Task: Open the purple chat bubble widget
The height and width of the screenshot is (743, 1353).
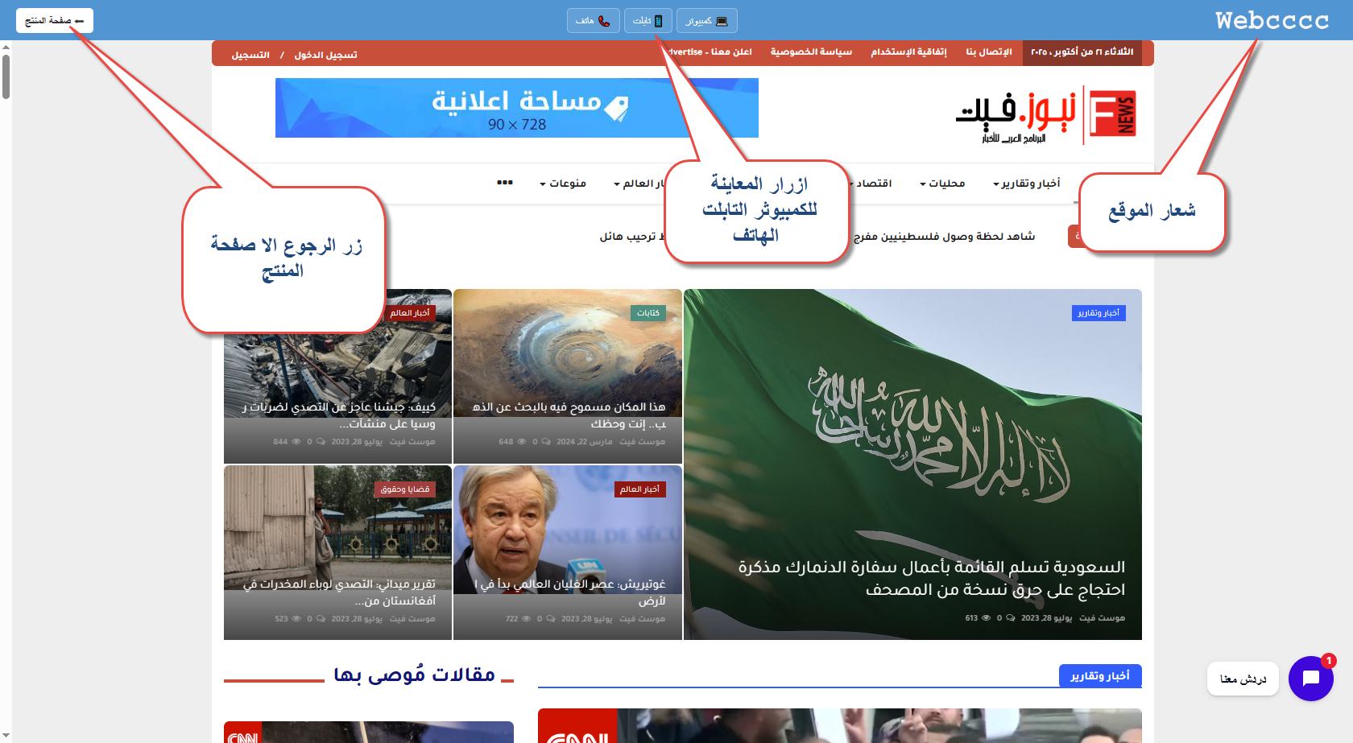Action: point(1310,679)
